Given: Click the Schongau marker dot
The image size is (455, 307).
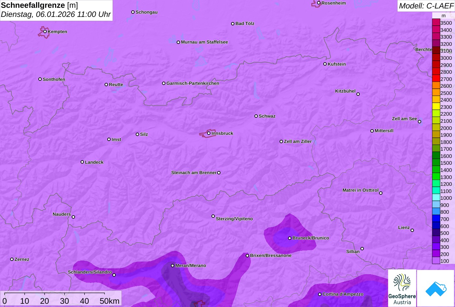Looking at the screenshot, I should [133, 12].
